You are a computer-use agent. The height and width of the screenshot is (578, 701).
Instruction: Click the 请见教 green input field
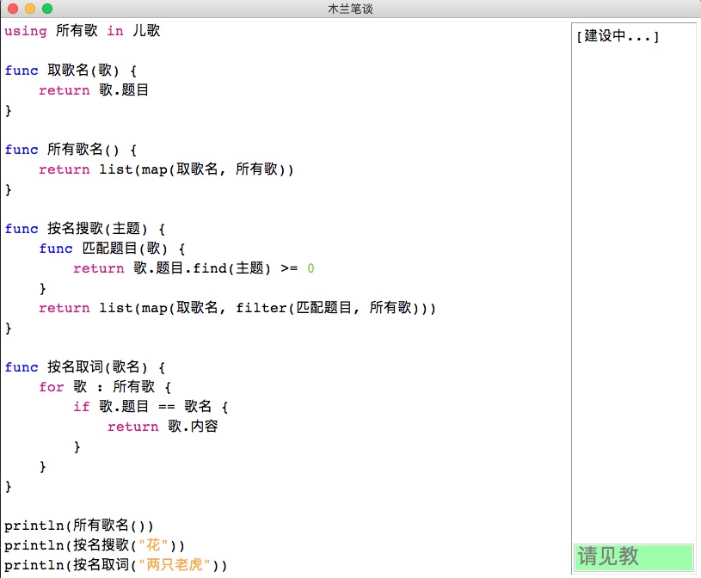[x=634, y=556]
